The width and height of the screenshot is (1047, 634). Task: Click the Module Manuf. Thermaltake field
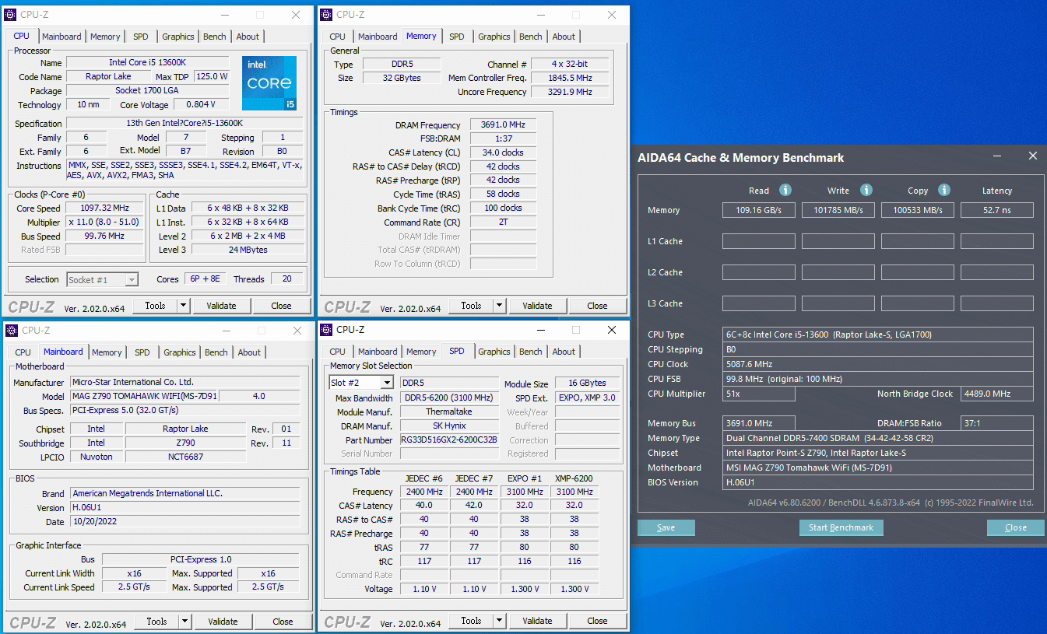click(x=449, y=412)
